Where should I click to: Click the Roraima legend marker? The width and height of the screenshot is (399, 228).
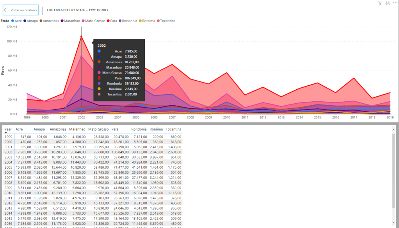tap(140, 21)
